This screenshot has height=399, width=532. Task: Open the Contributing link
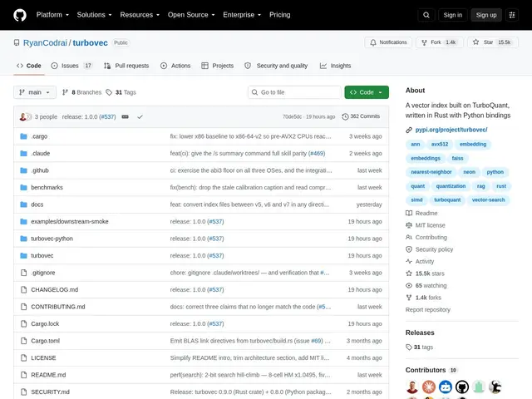pyautogui.click(x=426, y=237)
